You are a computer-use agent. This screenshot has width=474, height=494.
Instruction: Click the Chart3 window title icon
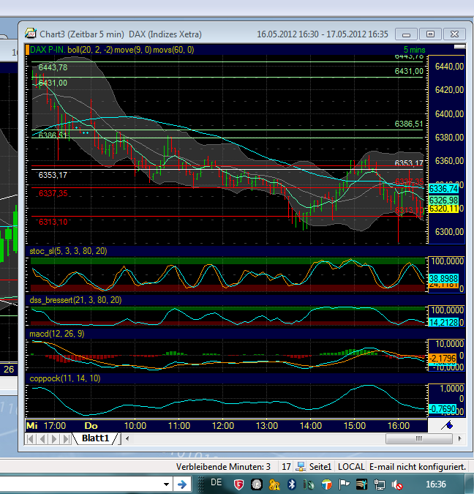tap(31, 34)
